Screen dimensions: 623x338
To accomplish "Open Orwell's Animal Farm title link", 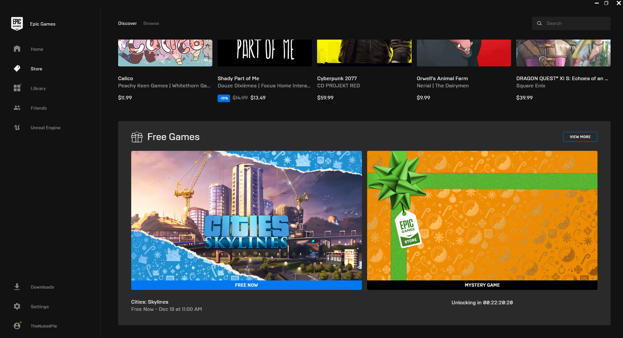I will coord(442,79).
